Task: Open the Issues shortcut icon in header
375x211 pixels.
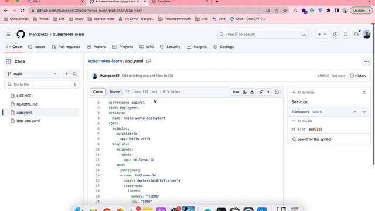Action: point(336,35)
